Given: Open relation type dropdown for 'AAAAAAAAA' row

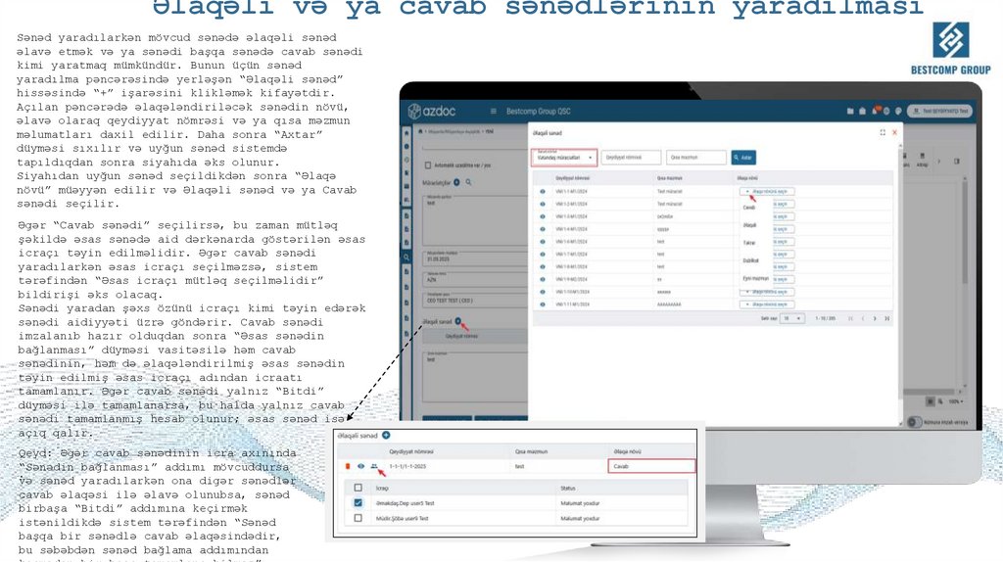Looking at the screenshot, I should 767,304.
